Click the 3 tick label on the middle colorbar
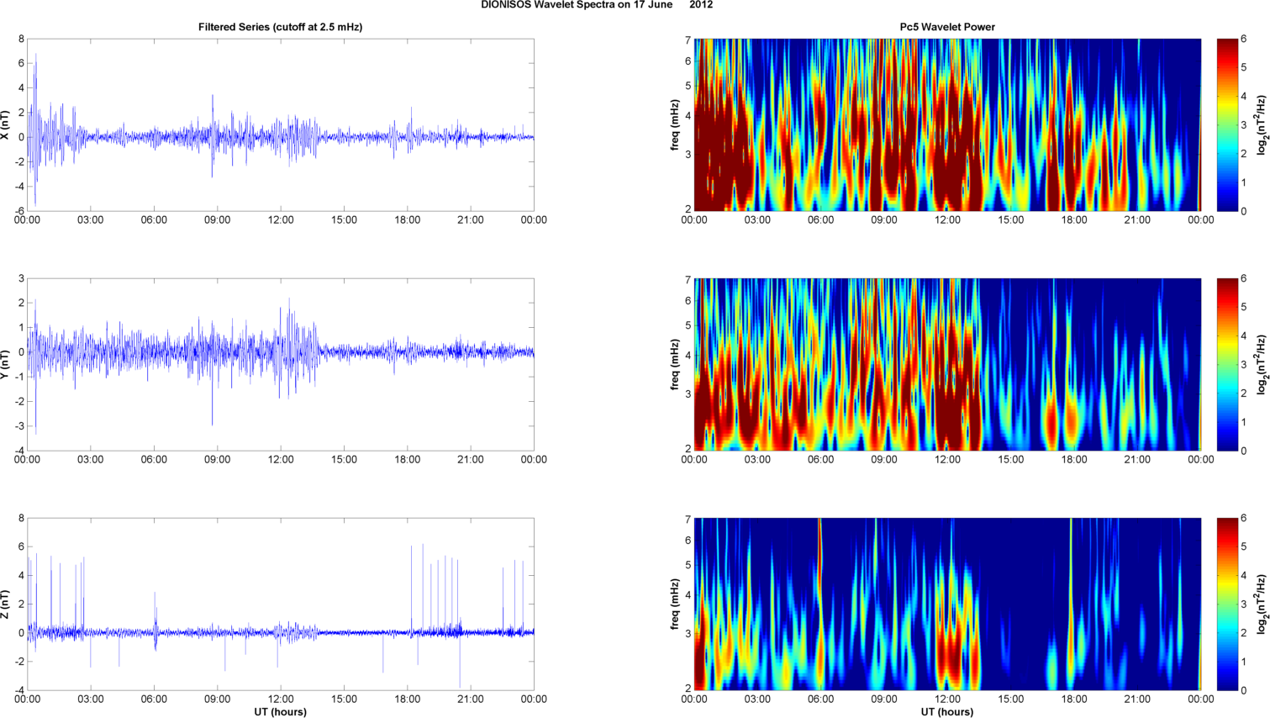 coord(1244,365)
